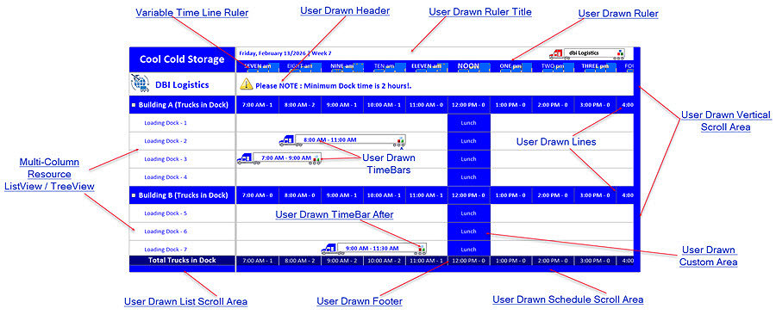Image resolution: width=776 pixels, height=315 pixels.
Task: Open the User Drawn Footer link
Action: coord(360,301)
